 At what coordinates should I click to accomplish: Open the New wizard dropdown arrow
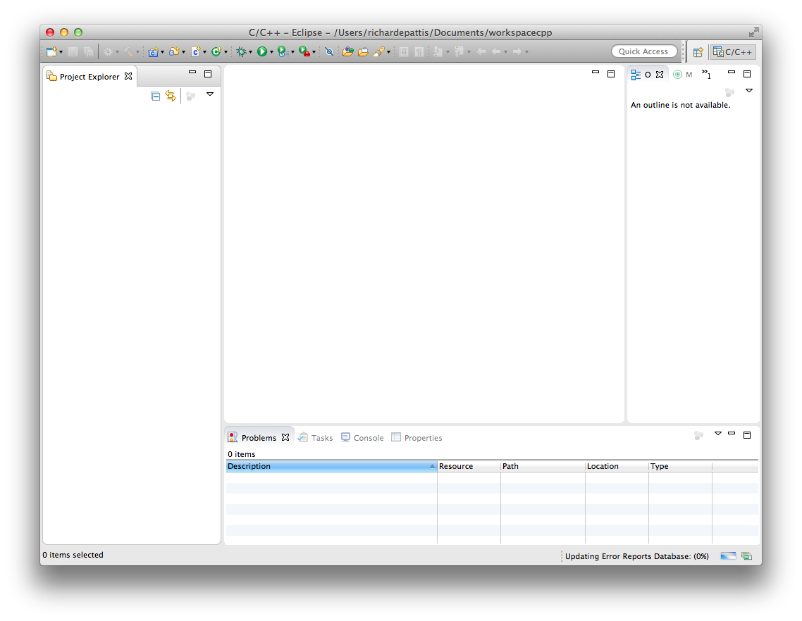(61, 51)
